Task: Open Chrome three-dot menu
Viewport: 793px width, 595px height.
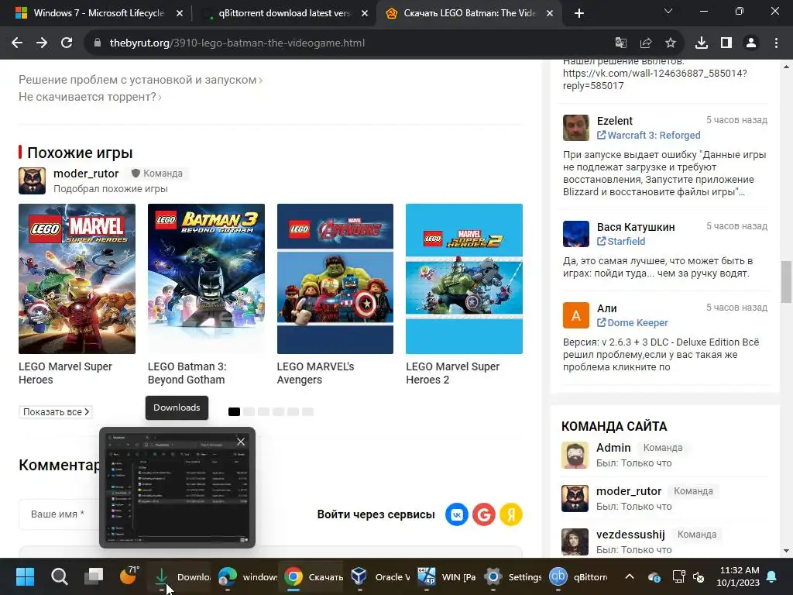Action: [776, 43]
